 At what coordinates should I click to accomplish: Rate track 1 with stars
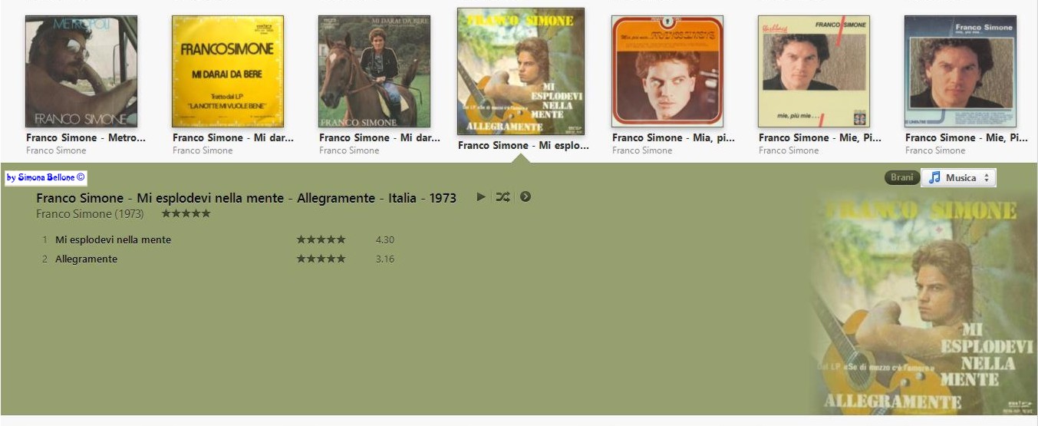[321, 239]
